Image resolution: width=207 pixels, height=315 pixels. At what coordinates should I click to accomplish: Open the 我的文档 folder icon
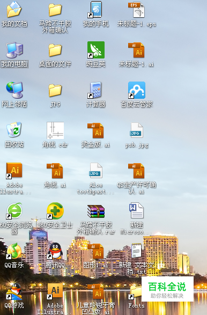pyautogui.click(x=14, y=10)
